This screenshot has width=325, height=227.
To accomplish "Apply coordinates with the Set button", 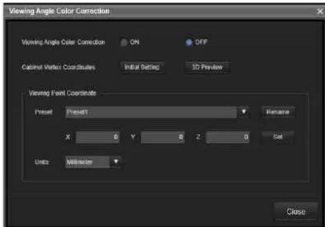I will point(278,137).
